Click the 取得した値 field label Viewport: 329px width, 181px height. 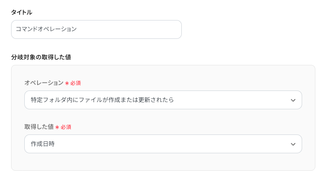pyautogui.click(x=39, y=127)
